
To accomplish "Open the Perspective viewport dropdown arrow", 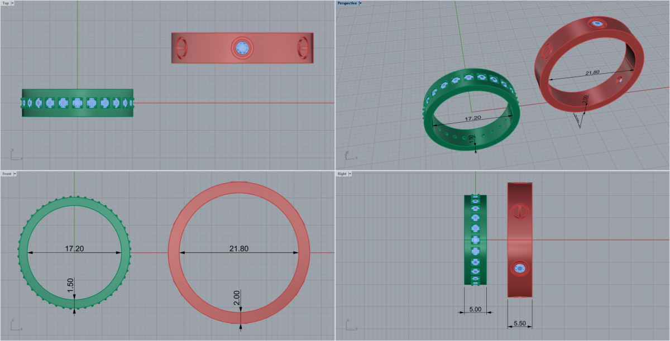I will 361,3.
